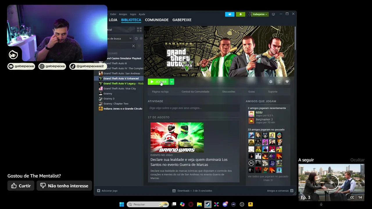
Task: Open Rockstar Games Launcher on taskbar
Action: coord(250,204)
